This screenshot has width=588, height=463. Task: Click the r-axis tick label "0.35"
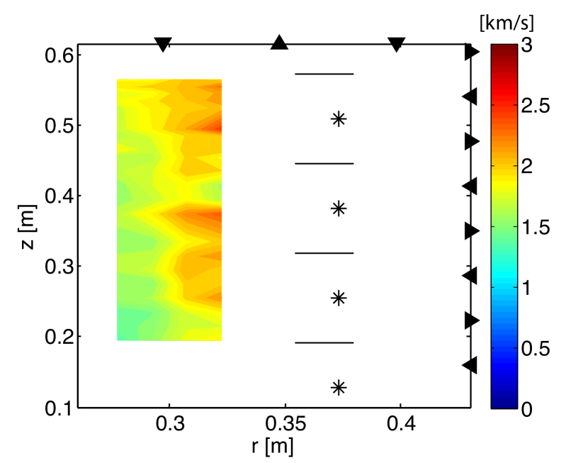[285, 423]
